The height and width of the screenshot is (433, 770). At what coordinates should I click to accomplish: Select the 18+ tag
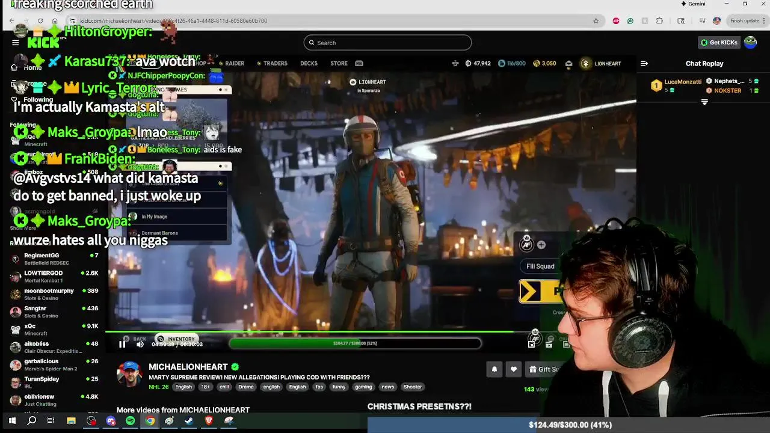(x=205, y=387)
